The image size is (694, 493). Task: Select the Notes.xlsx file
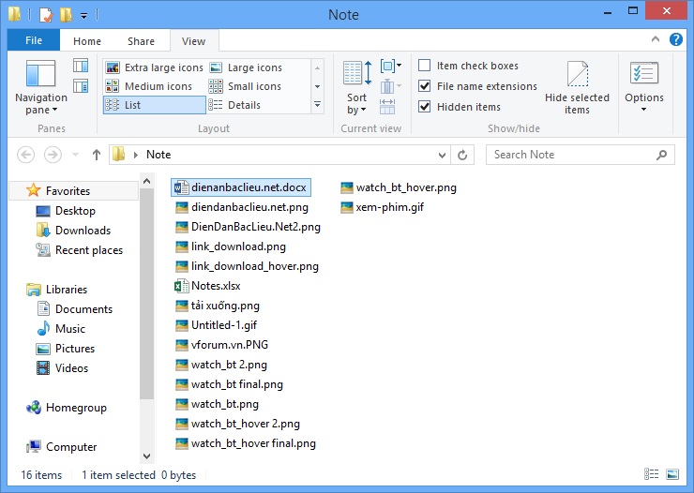click(208, 286)
